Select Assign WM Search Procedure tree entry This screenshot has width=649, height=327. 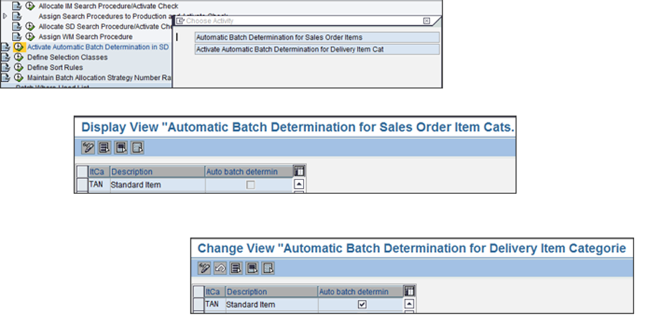86,37
